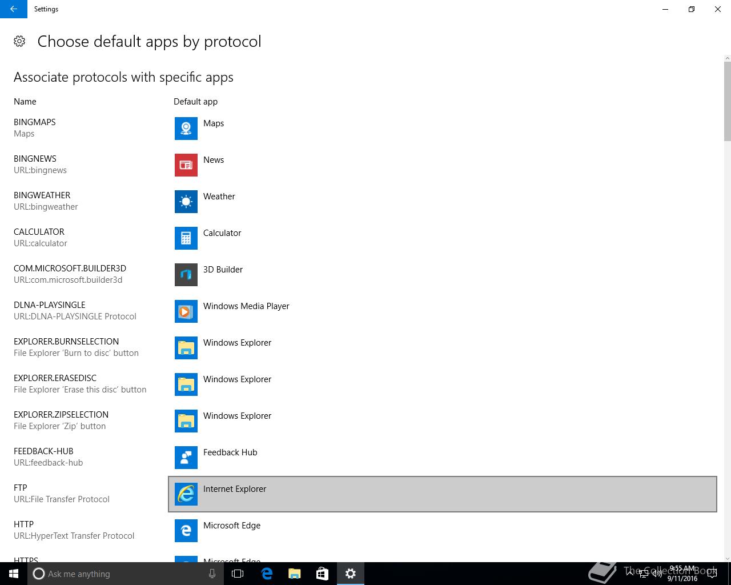Image resolution: width=731 pixels, height=585 pixels.
Task: Change default app labeled Calculator
Action: [222, 233]
